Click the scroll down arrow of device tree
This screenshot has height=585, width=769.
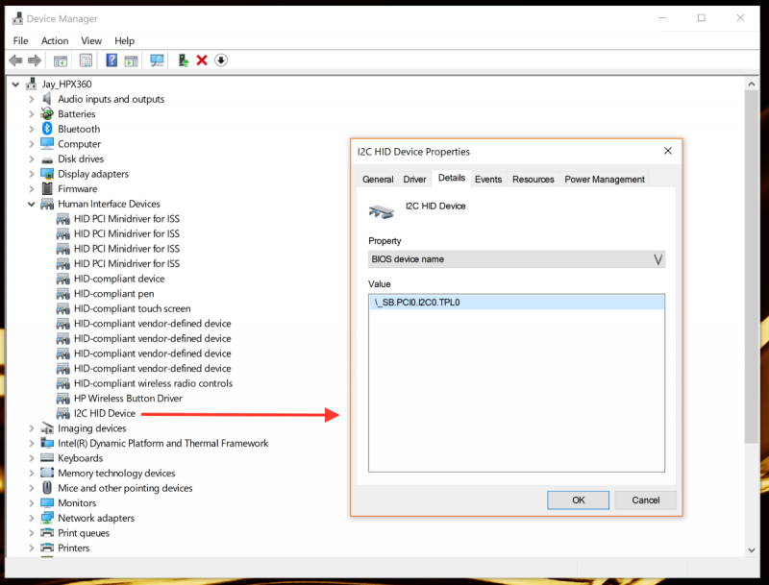point(752,550)
